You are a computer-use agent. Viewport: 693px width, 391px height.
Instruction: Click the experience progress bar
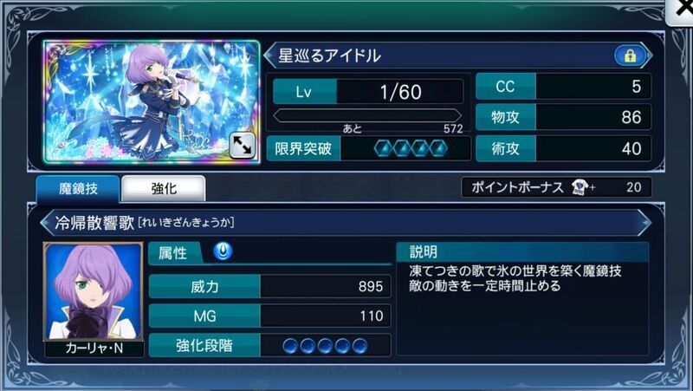(x=366, y=116)
